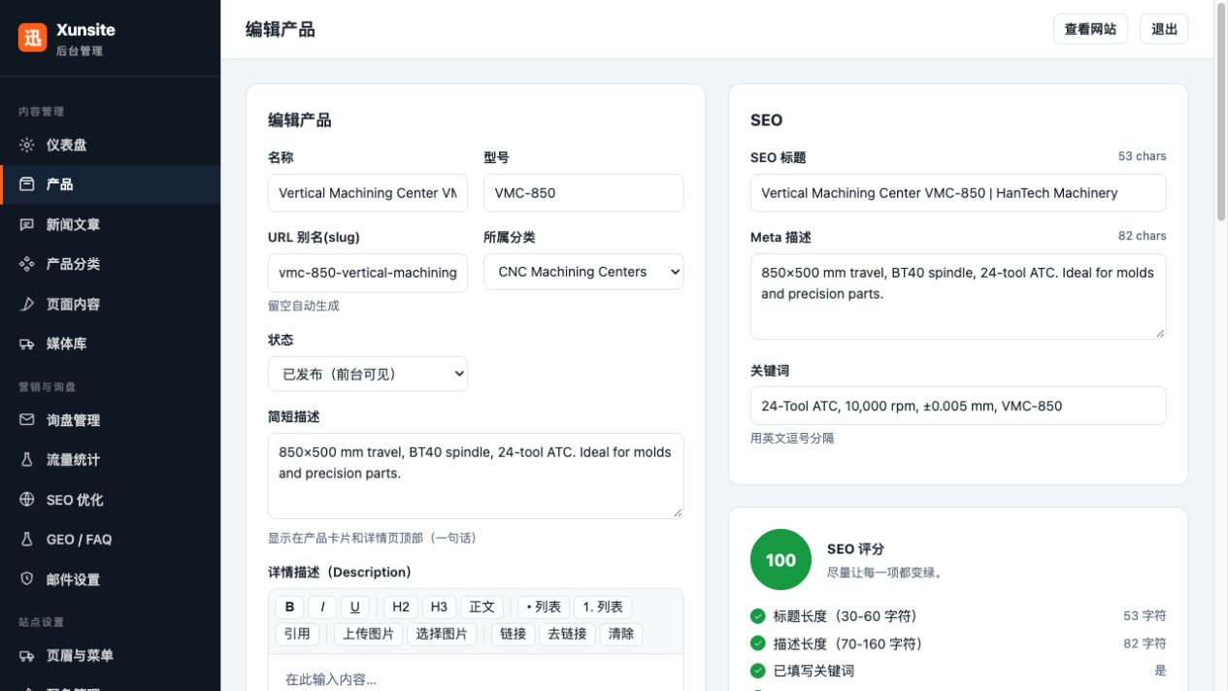Apply H3 heading style
This screenshot has width=1228, height=691.
point(439,608)
